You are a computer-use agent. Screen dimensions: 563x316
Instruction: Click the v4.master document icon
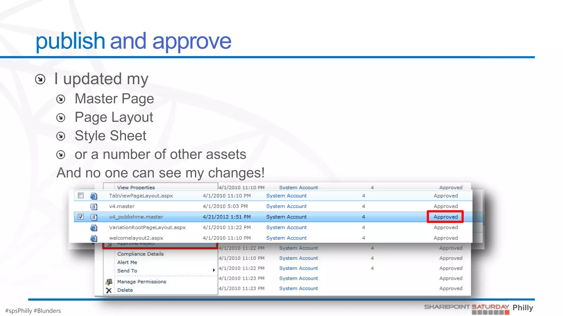[x=93, y=206]
